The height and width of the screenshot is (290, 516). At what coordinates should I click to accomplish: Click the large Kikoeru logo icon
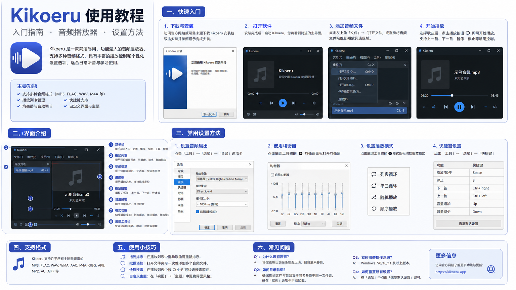26,58
